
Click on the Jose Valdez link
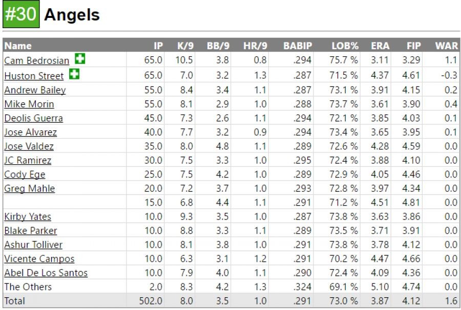29,146
